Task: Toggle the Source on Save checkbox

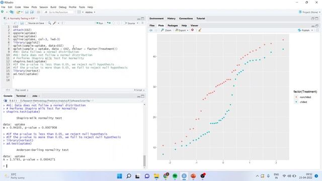Action: pos(27,23)
